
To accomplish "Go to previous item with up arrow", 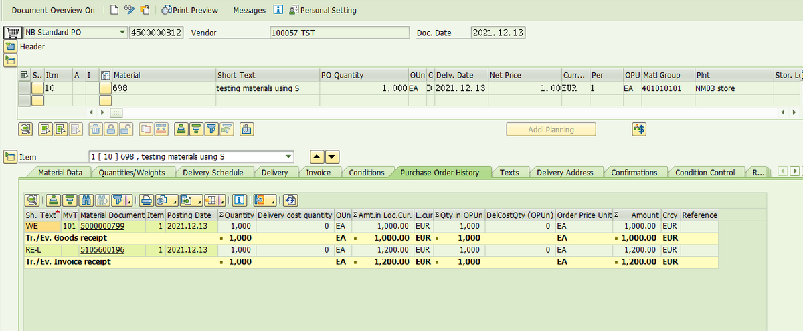I will [x=317, y=156].
